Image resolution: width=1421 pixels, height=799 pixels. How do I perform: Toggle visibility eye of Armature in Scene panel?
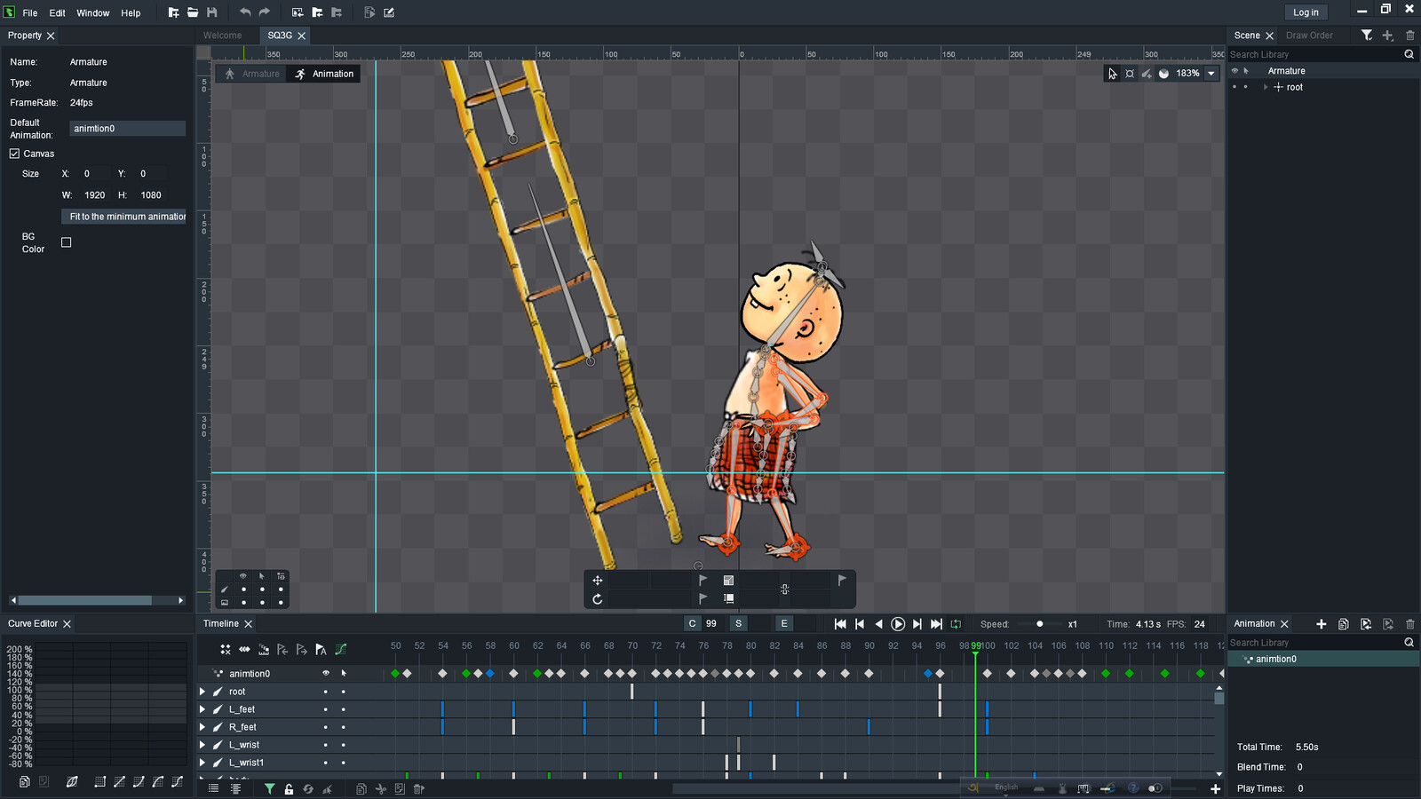[x=1234, y=71]
